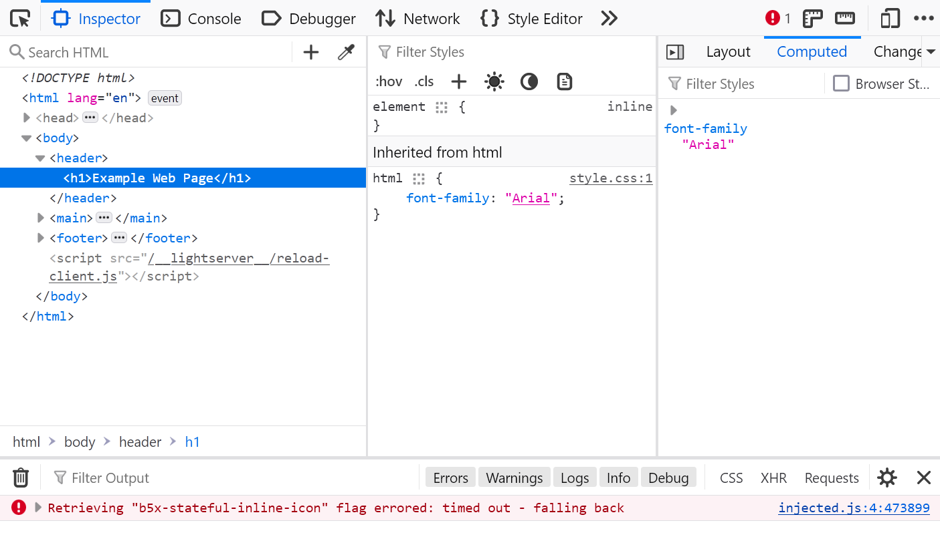Open style.css:1 source link

click(x=610, y=178)
